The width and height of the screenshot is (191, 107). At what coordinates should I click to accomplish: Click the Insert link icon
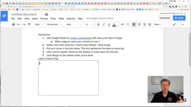click(x=122, y=24)
